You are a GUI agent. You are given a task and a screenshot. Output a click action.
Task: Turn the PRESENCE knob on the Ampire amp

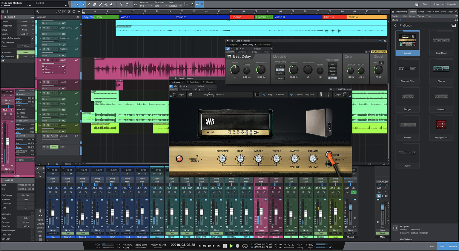tap(222, 159)
